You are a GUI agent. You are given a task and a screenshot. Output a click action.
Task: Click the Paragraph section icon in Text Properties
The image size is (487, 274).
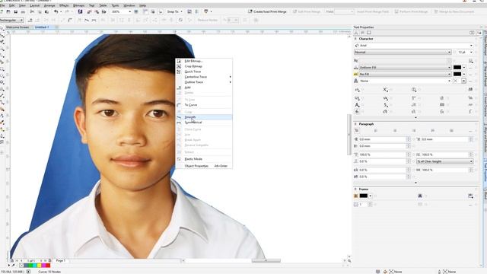point(362,33)
